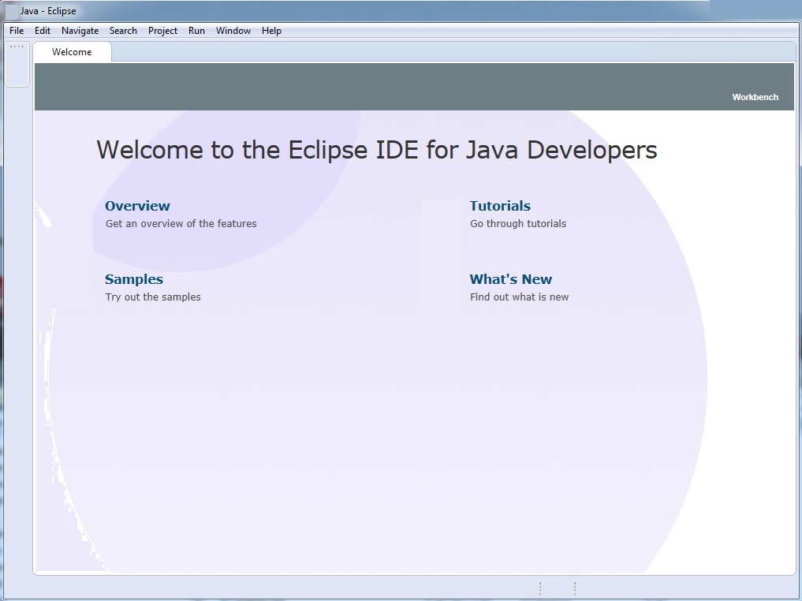Click the 'Java - Eclipse' window title
The height and width of the screenshot is (601, 802).
point(48,11)
